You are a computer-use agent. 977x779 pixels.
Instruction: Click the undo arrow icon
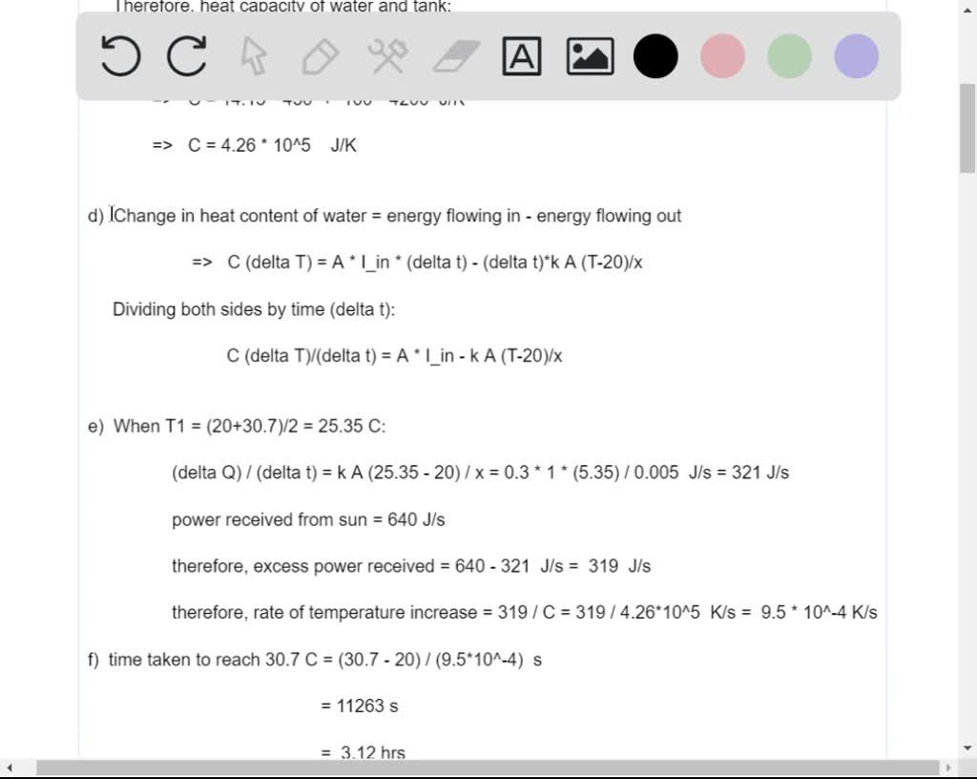pyautogui.click(x=120, y=56)
